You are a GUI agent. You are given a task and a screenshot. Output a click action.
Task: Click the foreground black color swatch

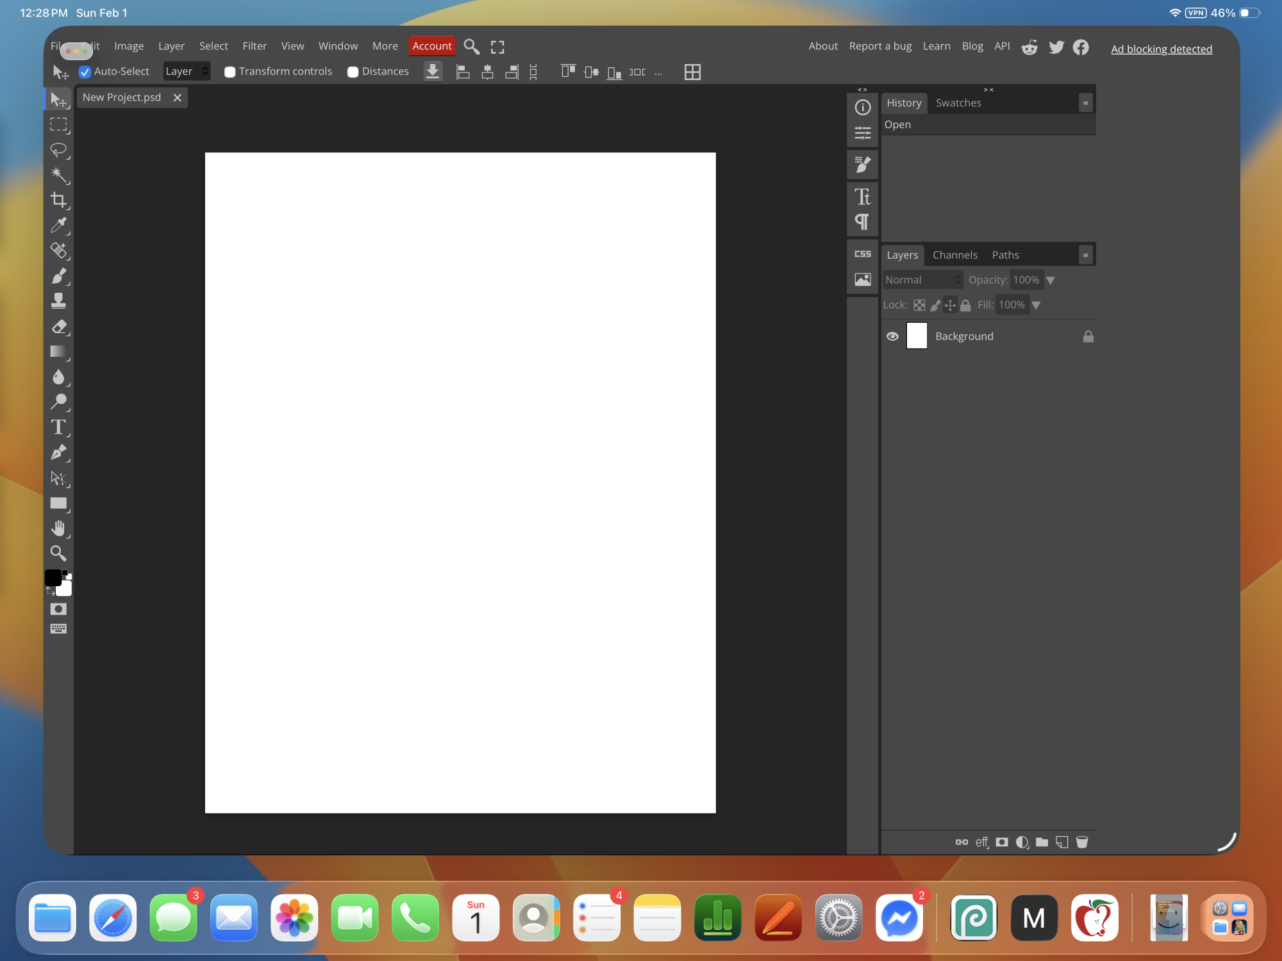[53, 577]
